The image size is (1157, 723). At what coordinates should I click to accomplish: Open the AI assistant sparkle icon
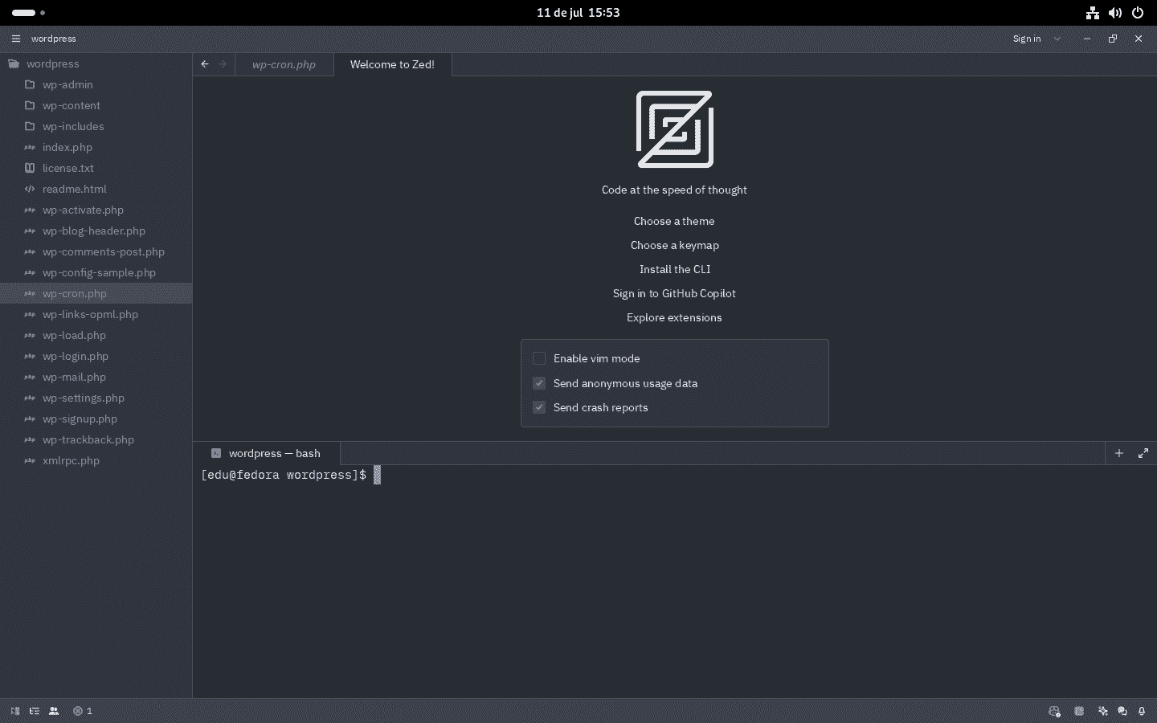coord(1102,711)
